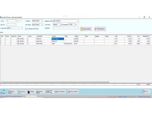Click the Ref. No input field
The width and height of the screenshot is (152, 114).
[x=11, y=25]
